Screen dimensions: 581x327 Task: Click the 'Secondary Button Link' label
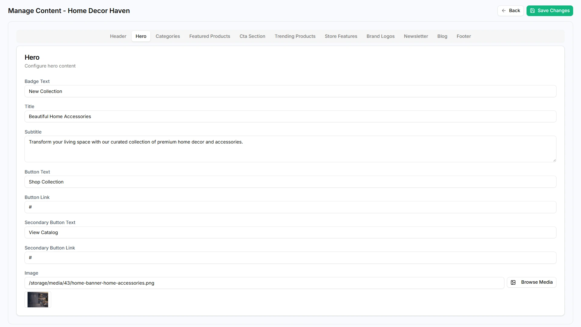[x=50, y=248]
